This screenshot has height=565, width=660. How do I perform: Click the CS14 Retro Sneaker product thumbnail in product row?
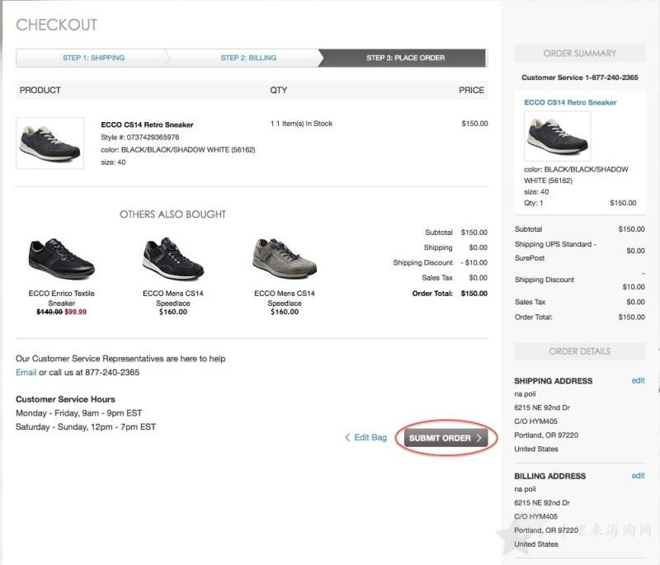(49, 143)
